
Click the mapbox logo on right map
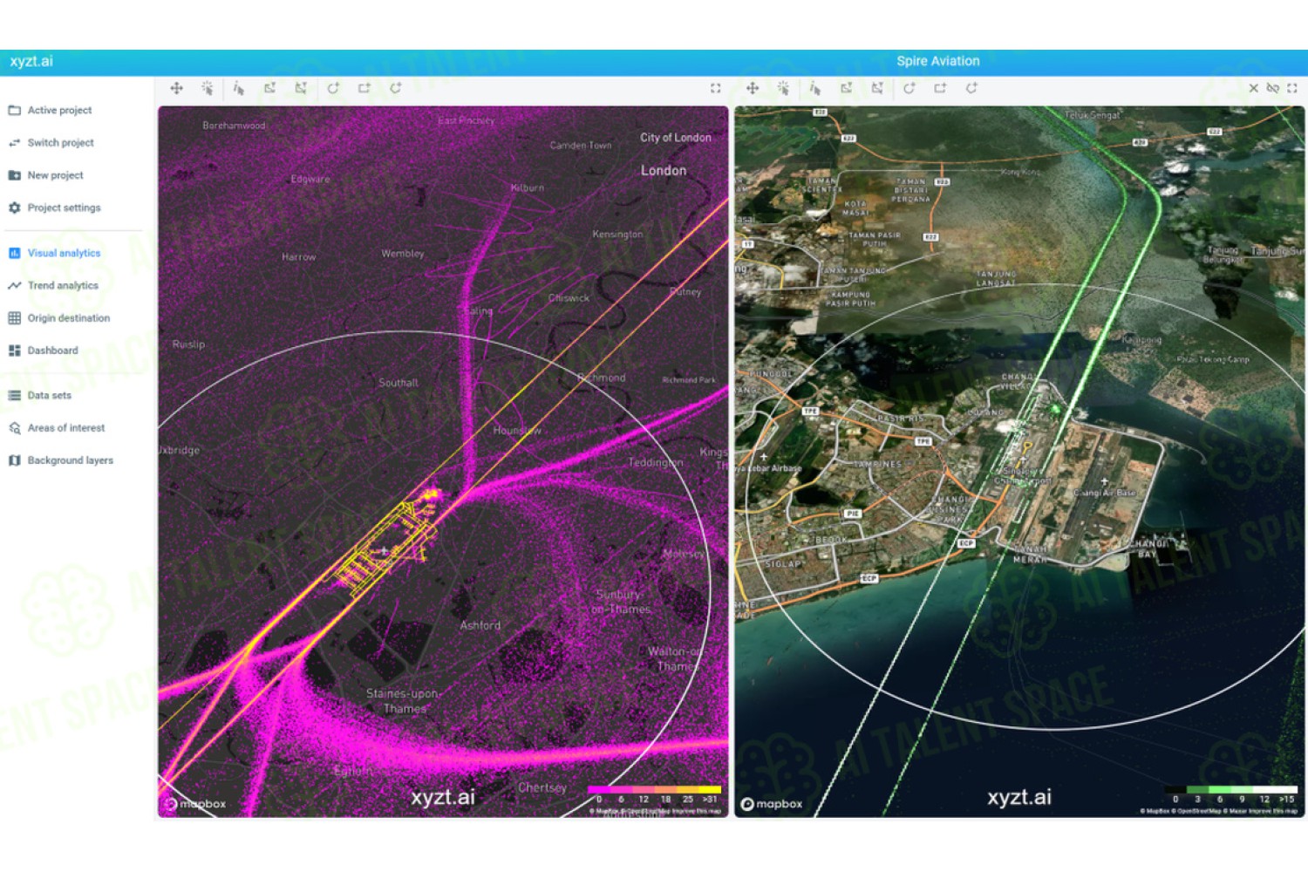coord(772,804)
